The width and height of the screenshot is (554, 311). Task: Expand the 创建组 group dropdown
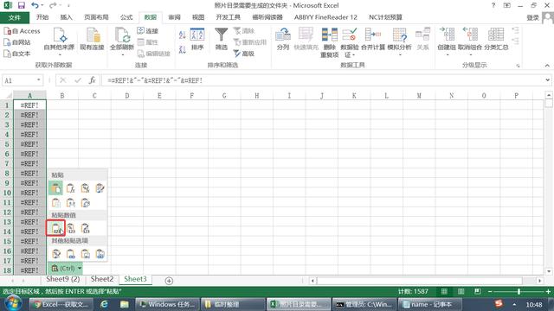[447, 54]
